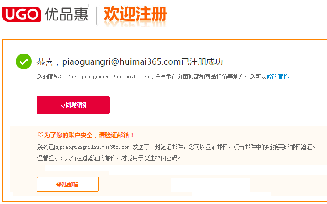Click the 为了您的账户安全，请验证邮箱 heading
Screen dimensions: 327x204
[x=89, y=135]
